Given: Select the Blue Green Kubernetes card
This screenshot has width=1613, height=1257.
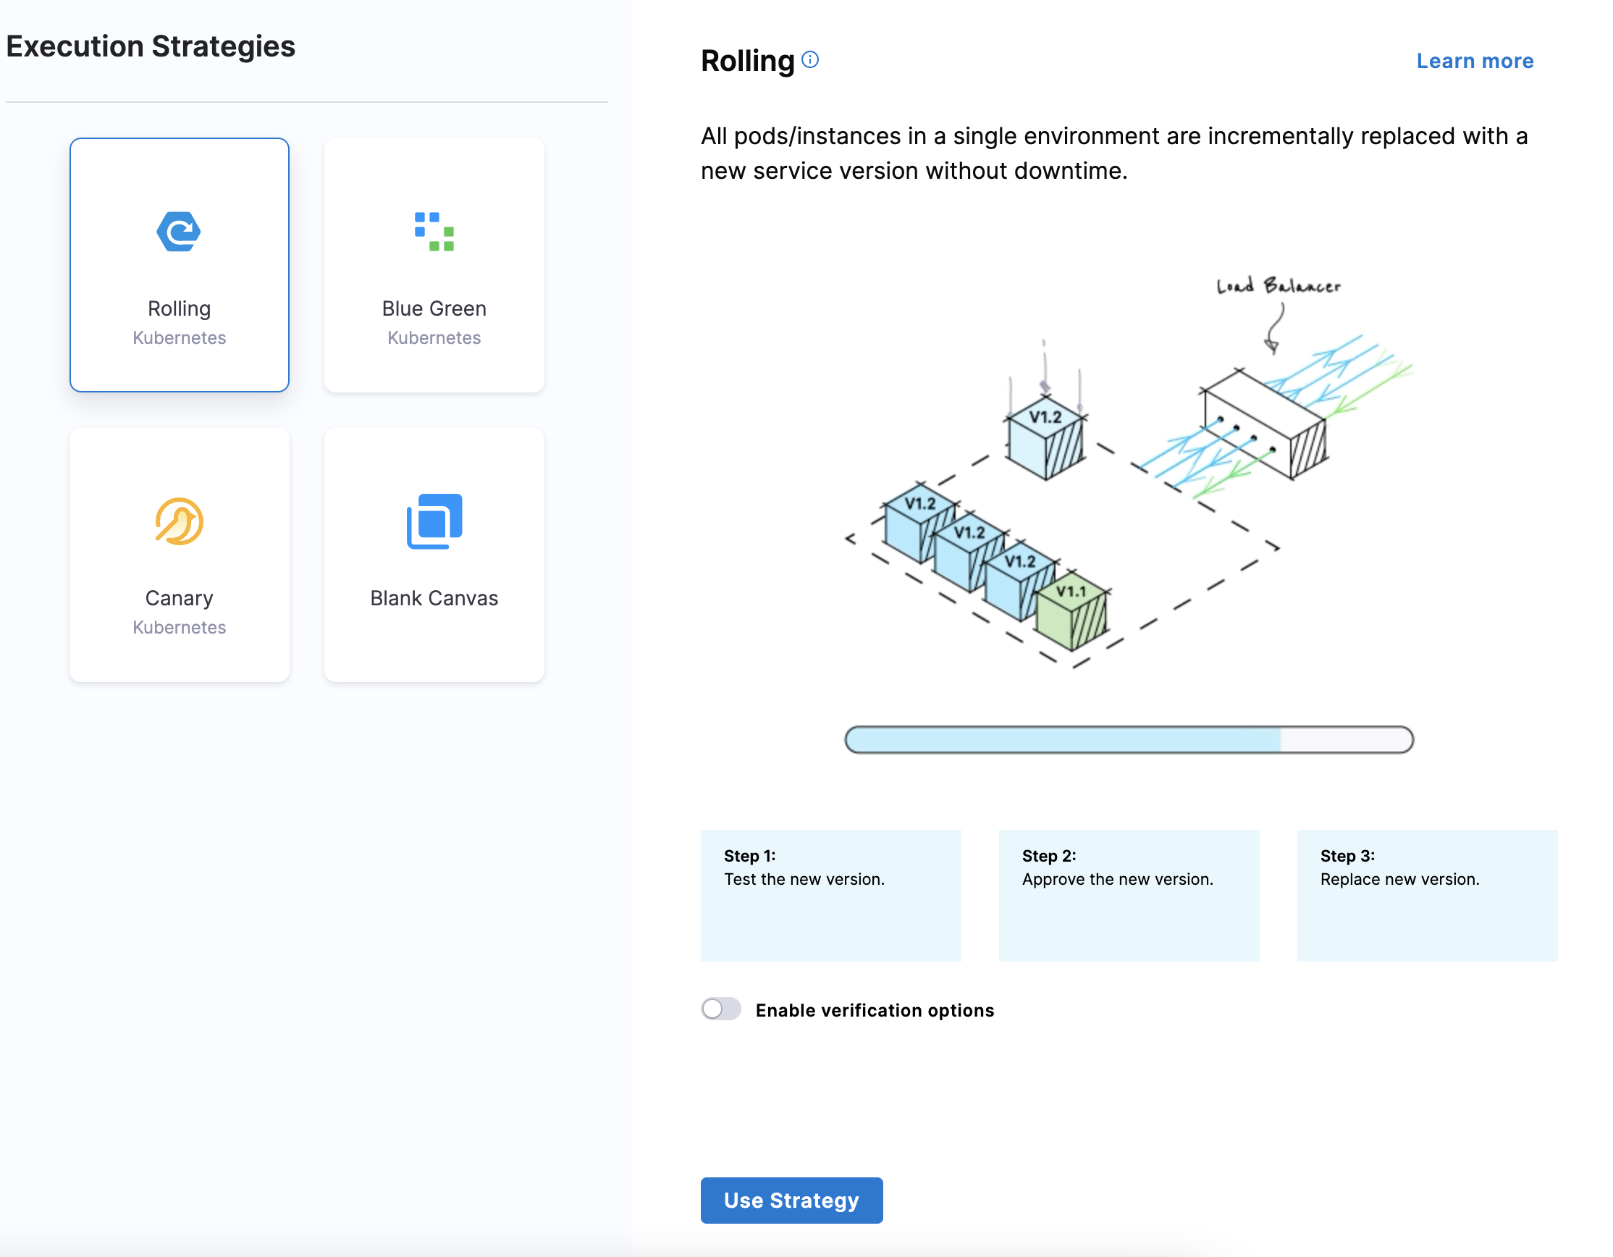Looking at the screenshot, I should pos(434,264).
